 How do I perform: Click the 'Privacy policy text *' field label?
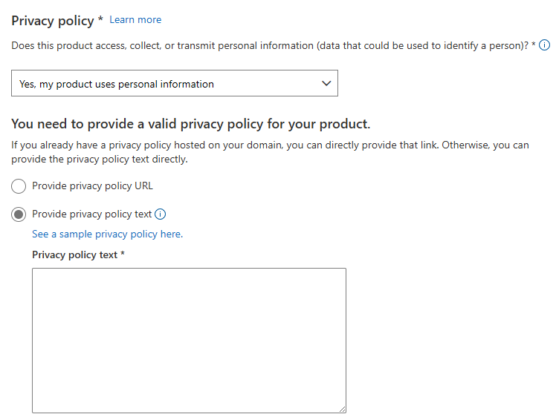(78, 255)
